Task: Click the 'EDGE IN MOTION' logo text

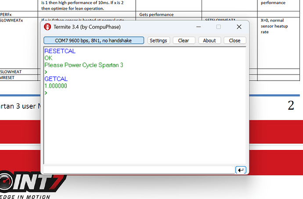Action: click(25, 197)
